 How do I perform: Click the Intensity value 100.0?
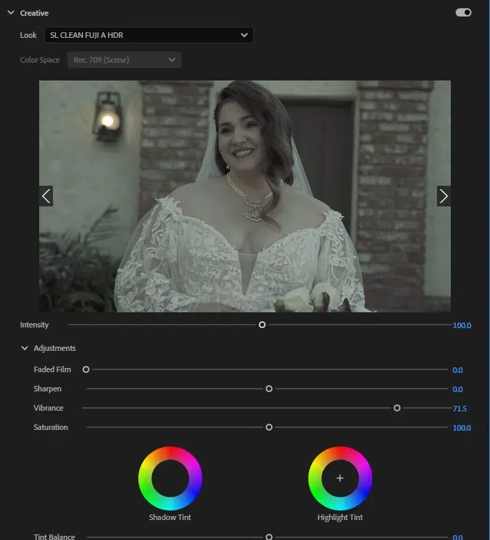[462, 325]
